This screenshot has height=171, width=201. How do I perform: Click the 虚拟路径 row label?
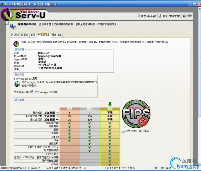[x=54, y=126]
